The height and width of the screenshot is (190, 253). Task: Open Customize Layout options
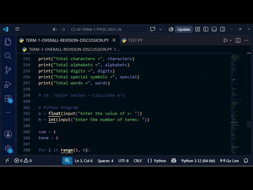tap(198, 29)
